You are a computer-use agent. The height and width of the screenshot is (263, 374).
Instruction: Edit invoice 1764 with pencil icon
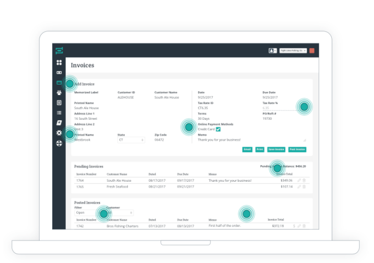click(299, 180)
